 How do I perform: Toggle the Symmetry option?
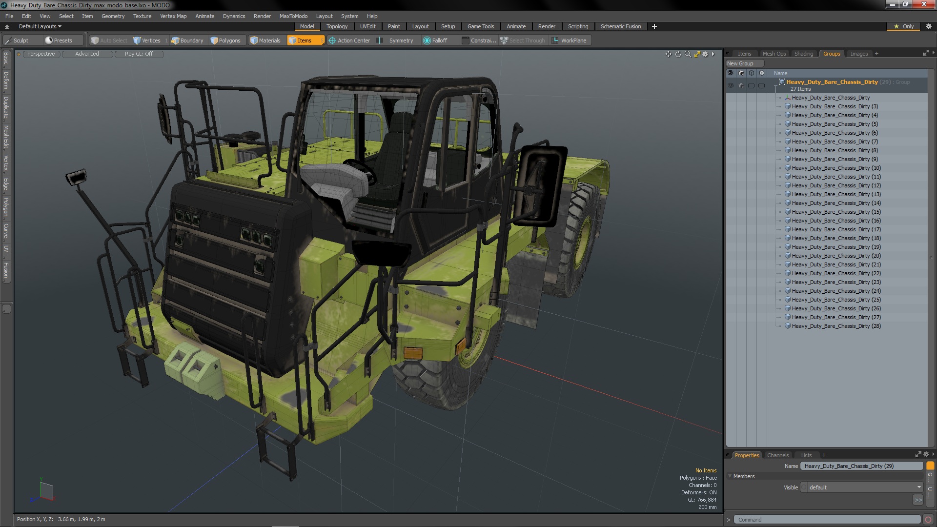tap(396, 41)
